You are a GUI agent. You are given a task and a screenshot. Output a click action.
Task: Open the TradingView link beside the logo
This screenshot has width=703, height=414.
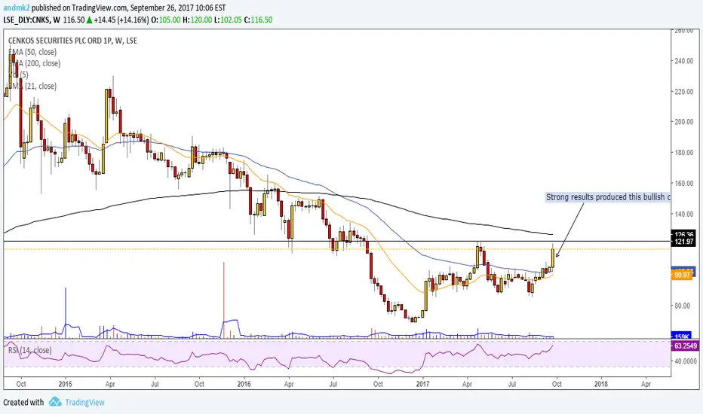84,403
